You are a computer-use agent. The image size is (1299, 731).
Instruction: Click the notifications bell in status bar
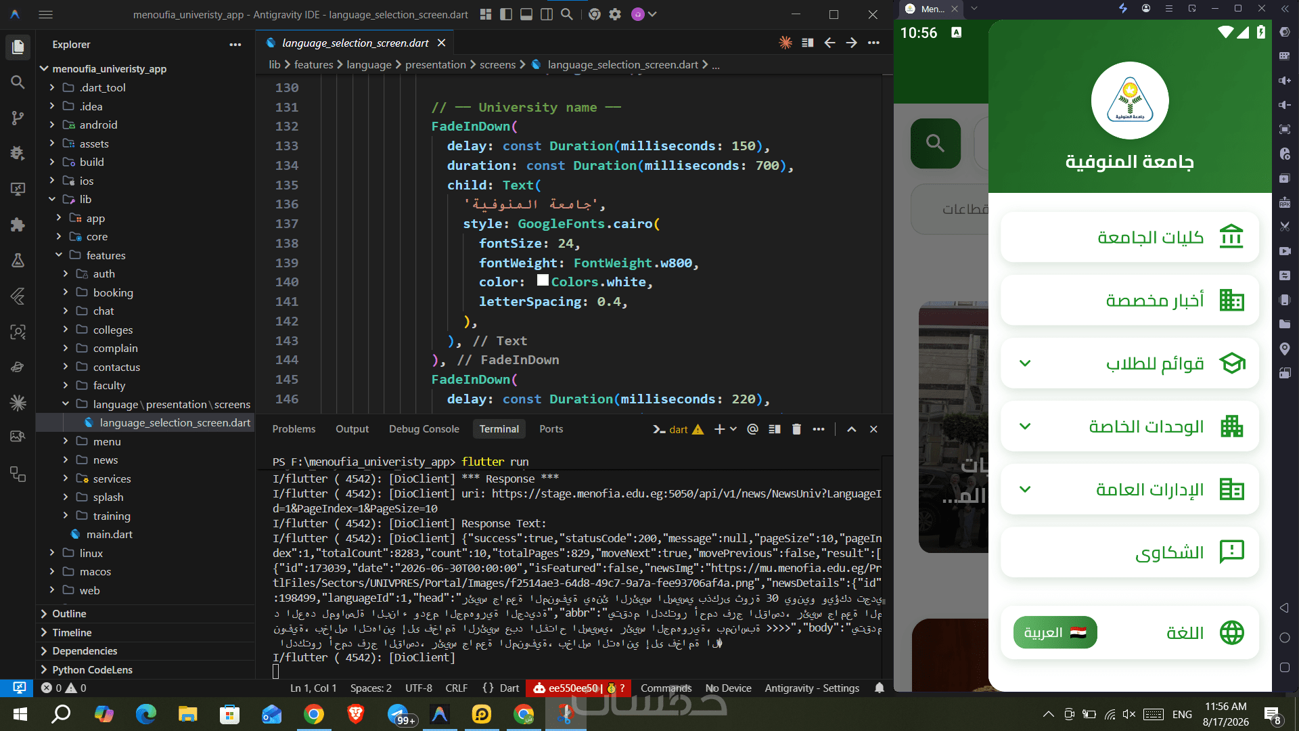[x=879, y=688]
